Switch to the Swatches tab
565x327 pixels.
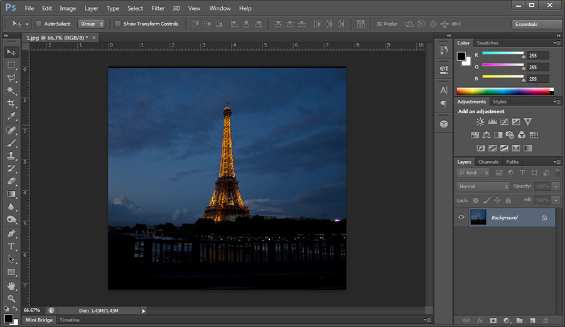pyautogui.click(x=487, y=43)
